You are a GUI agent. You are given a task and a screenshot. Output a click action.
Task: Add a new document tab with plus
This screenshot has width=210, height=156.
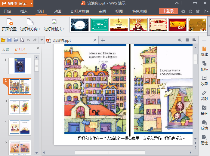click(103, 40)
